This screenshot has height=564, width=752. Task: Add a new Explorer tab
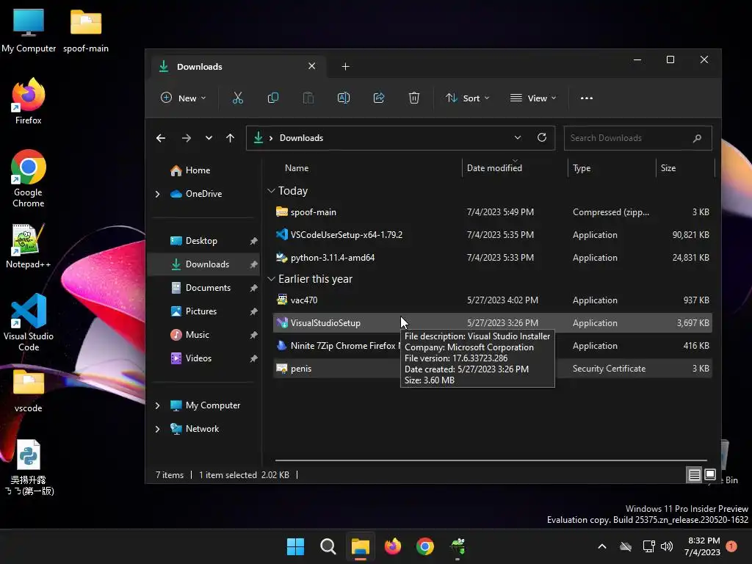[345, 67]
